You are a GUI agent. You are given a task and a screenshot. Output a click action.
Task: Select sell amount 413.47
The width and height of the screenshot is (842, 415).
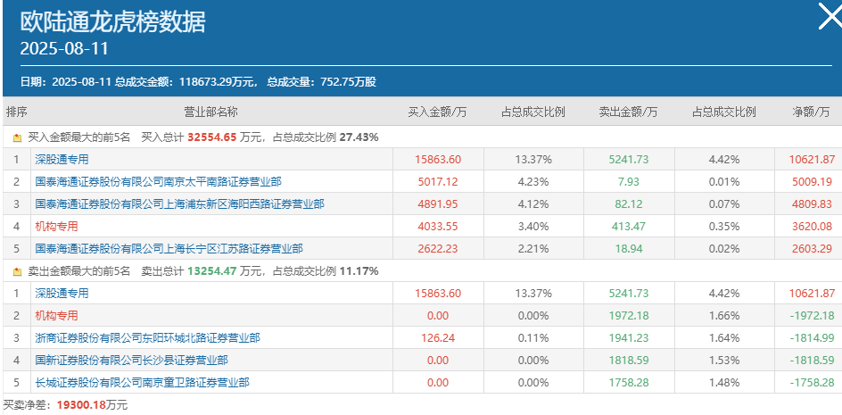[628, 227]
